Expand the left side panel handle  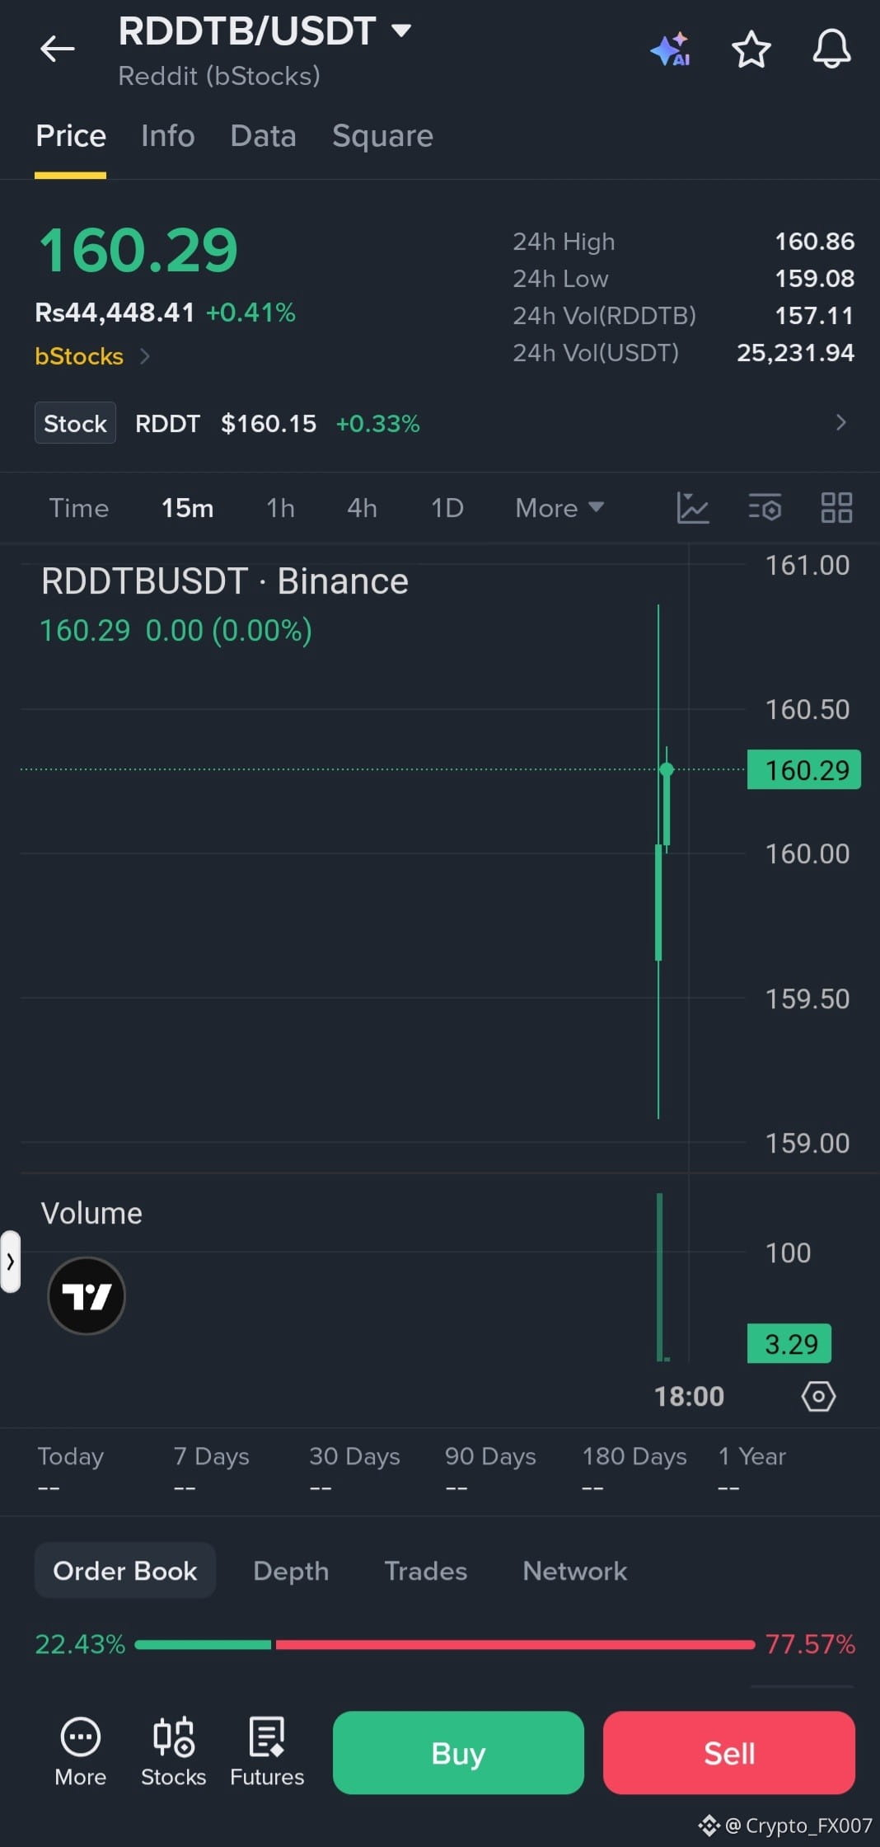click(x=10, y=1261)
